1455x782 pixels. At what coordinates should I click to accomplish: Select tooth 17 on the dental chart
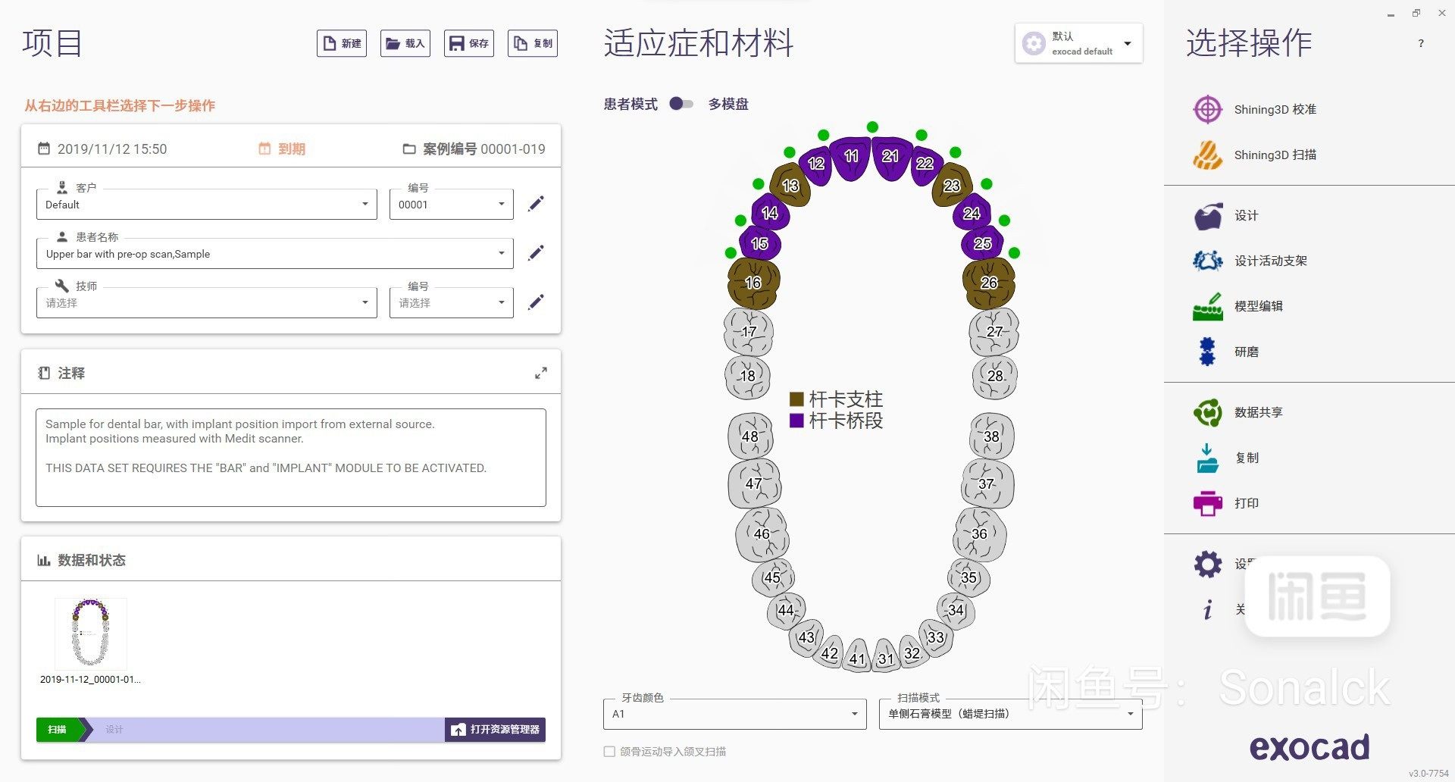click(749, 332)
